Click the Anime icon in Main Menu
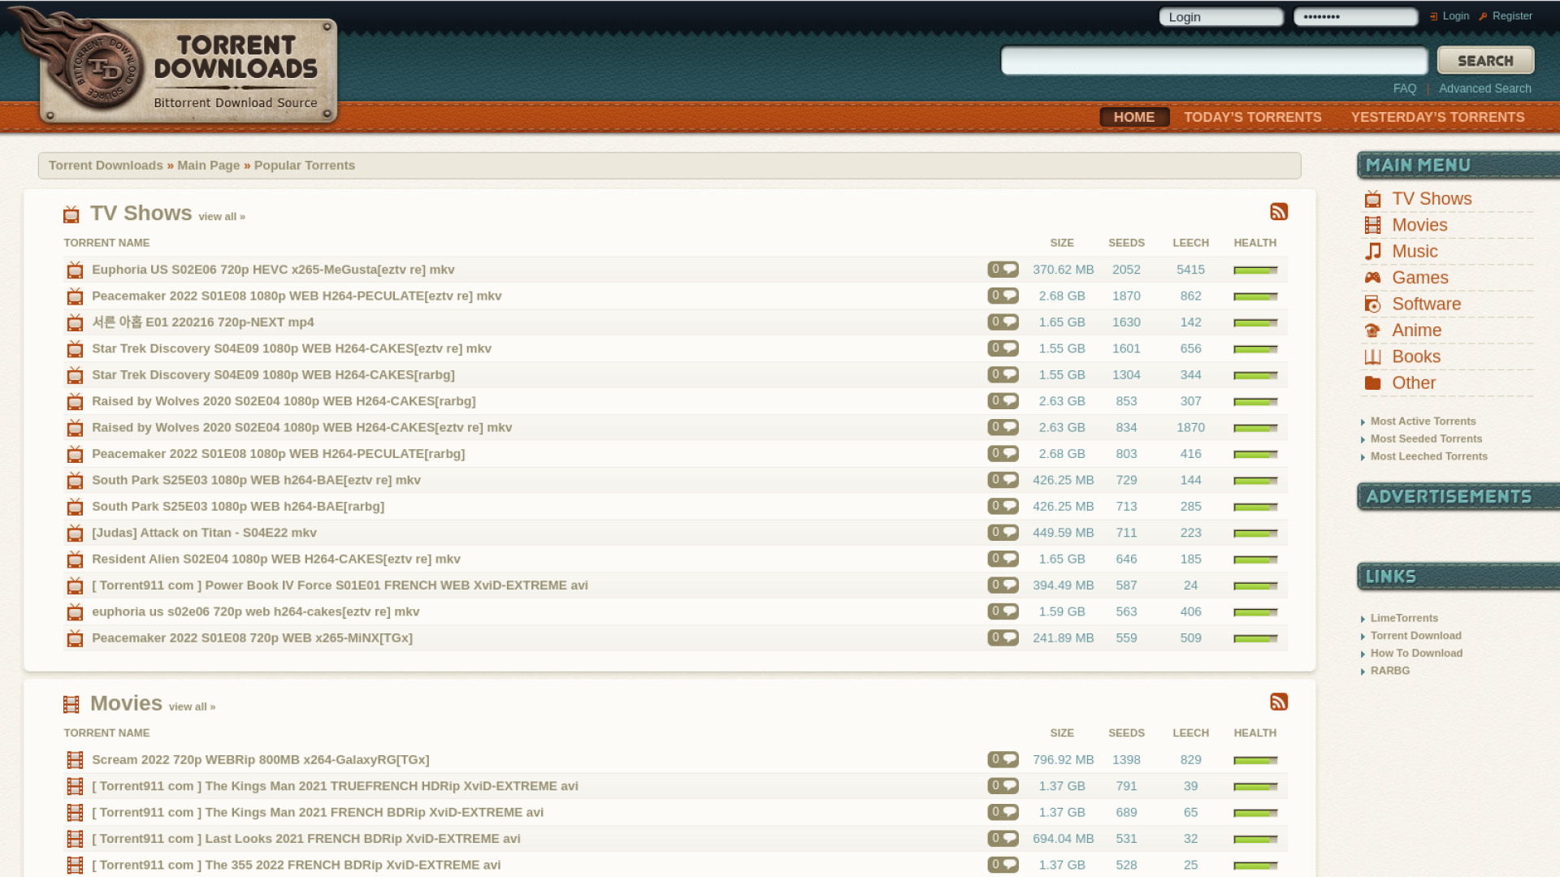The height and width of the screenshot is (877, 1560). pos(1373,330)
